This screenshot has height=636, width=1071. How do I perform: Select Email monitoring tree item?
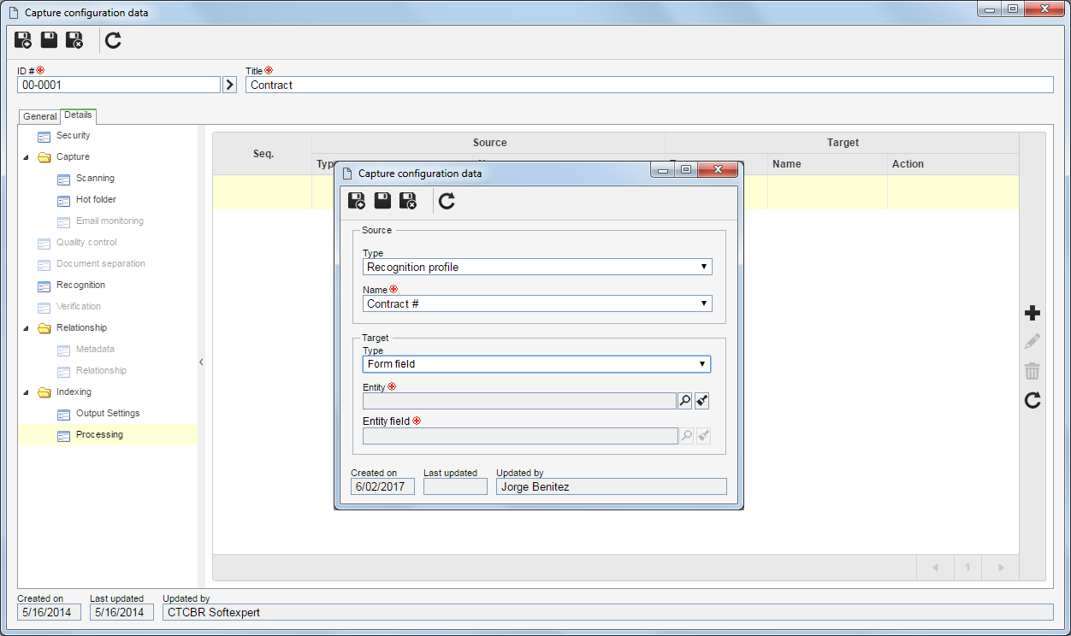(x=109, y=221)
